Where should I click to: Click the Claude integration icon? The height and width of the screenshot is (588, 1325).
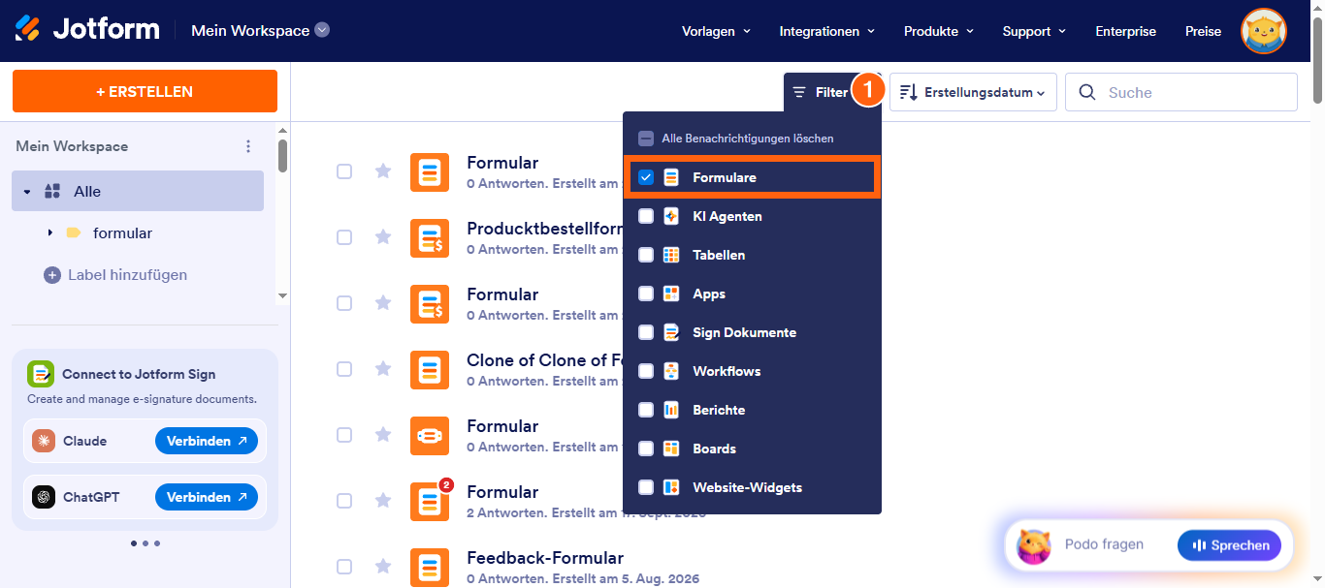44,441
